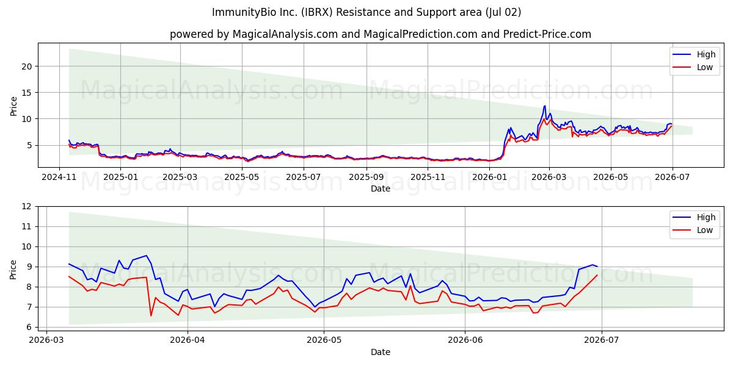Click the '2026-05' x-axis label in the bottom chart
733x366 pixels.
323,341
